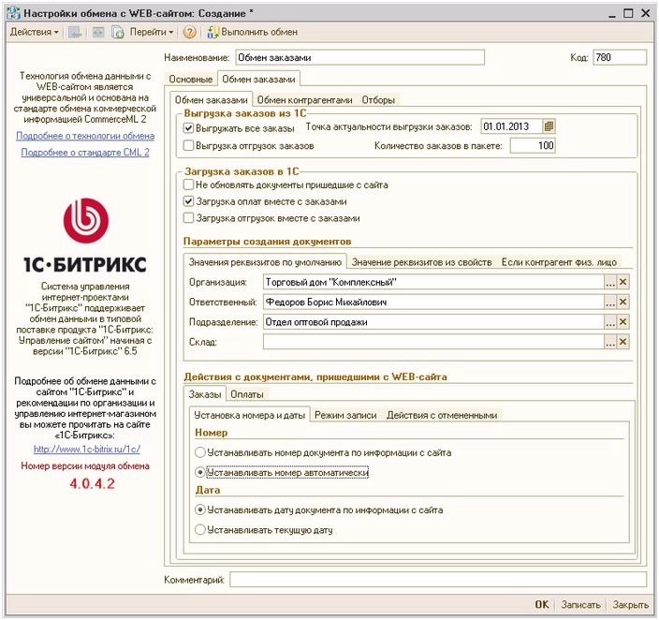The height and width of the screenshot is (620, 659).
Task: Switch to the Обмен контрагентами tab
Action: (304, 100)
